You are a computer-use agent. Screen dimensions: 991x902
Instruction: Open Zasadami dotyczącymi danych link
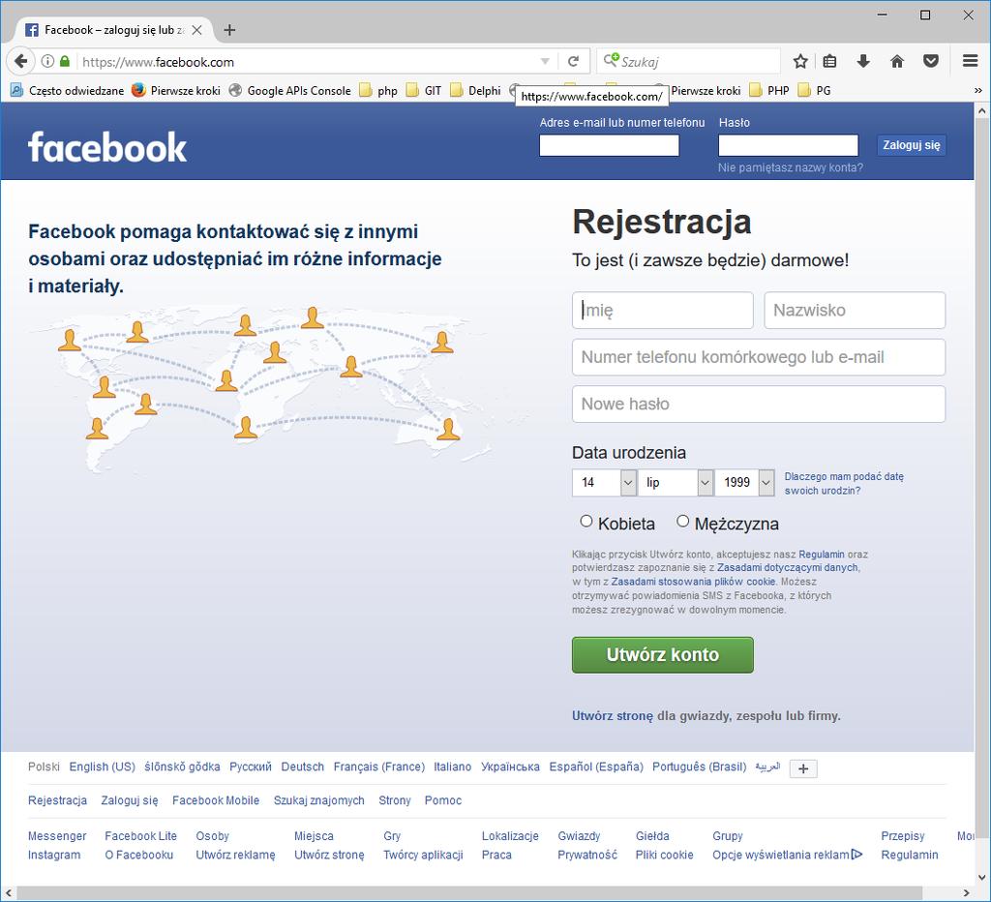click(788, 568)
